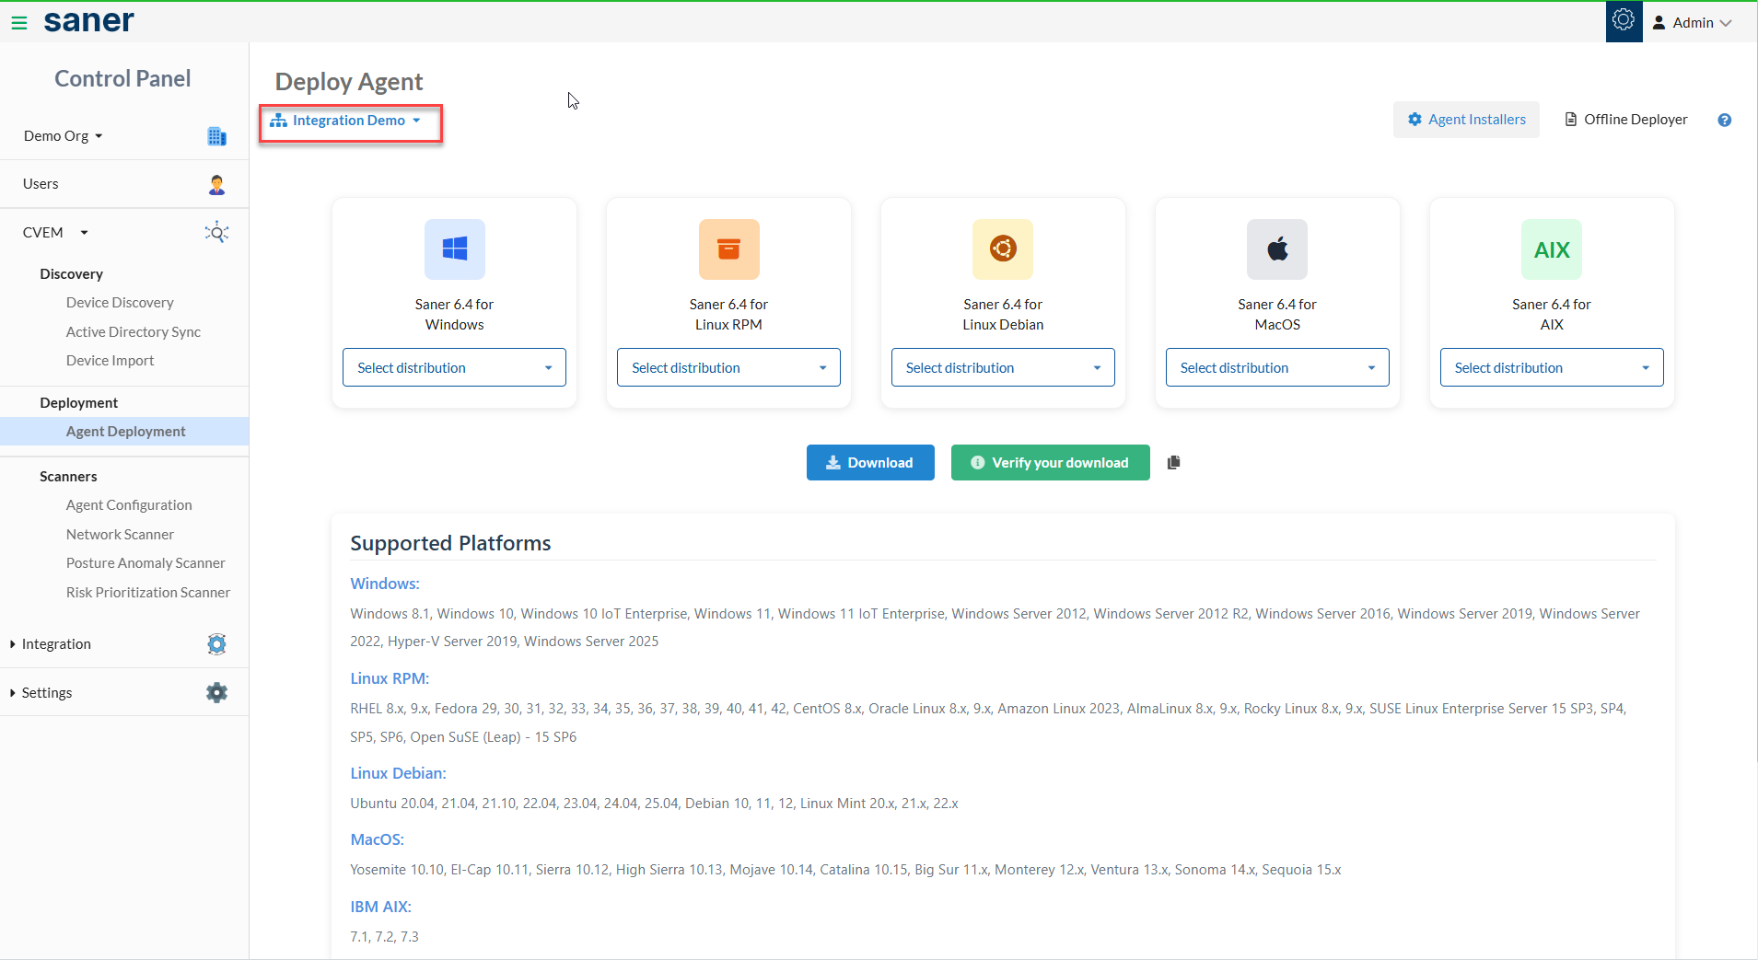Expand the Settings section
Viewport: 1758px width, 960px height.
(x=41, y=693)
